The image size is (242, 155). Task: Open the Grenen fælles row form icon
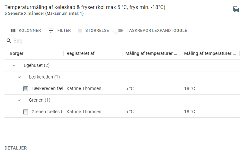click(26, 112)
